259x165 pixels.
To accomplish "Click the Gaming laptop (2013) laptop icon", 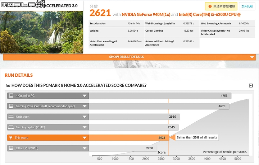I will tap(11, 127).
